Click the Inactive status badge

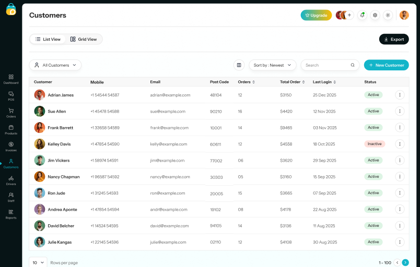375,144
